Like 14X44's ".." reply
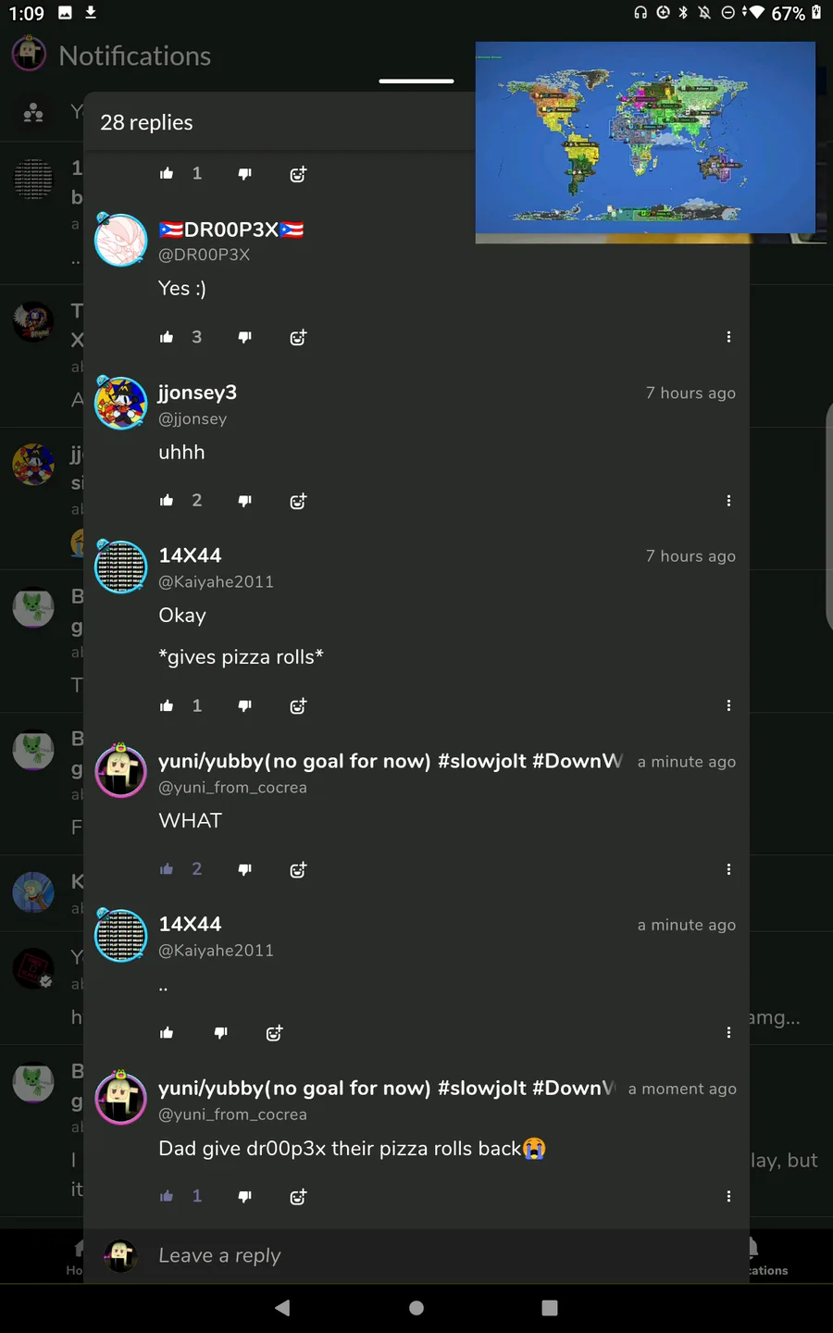 click(167, 1033)
